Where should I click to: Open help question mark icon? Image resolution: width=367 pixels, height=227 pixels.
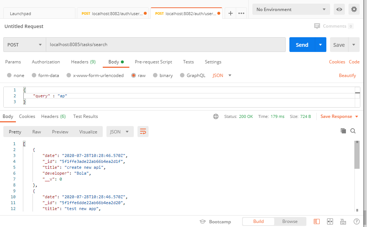tap(357, 221)
